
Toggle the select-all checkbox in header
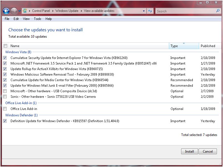5,46
